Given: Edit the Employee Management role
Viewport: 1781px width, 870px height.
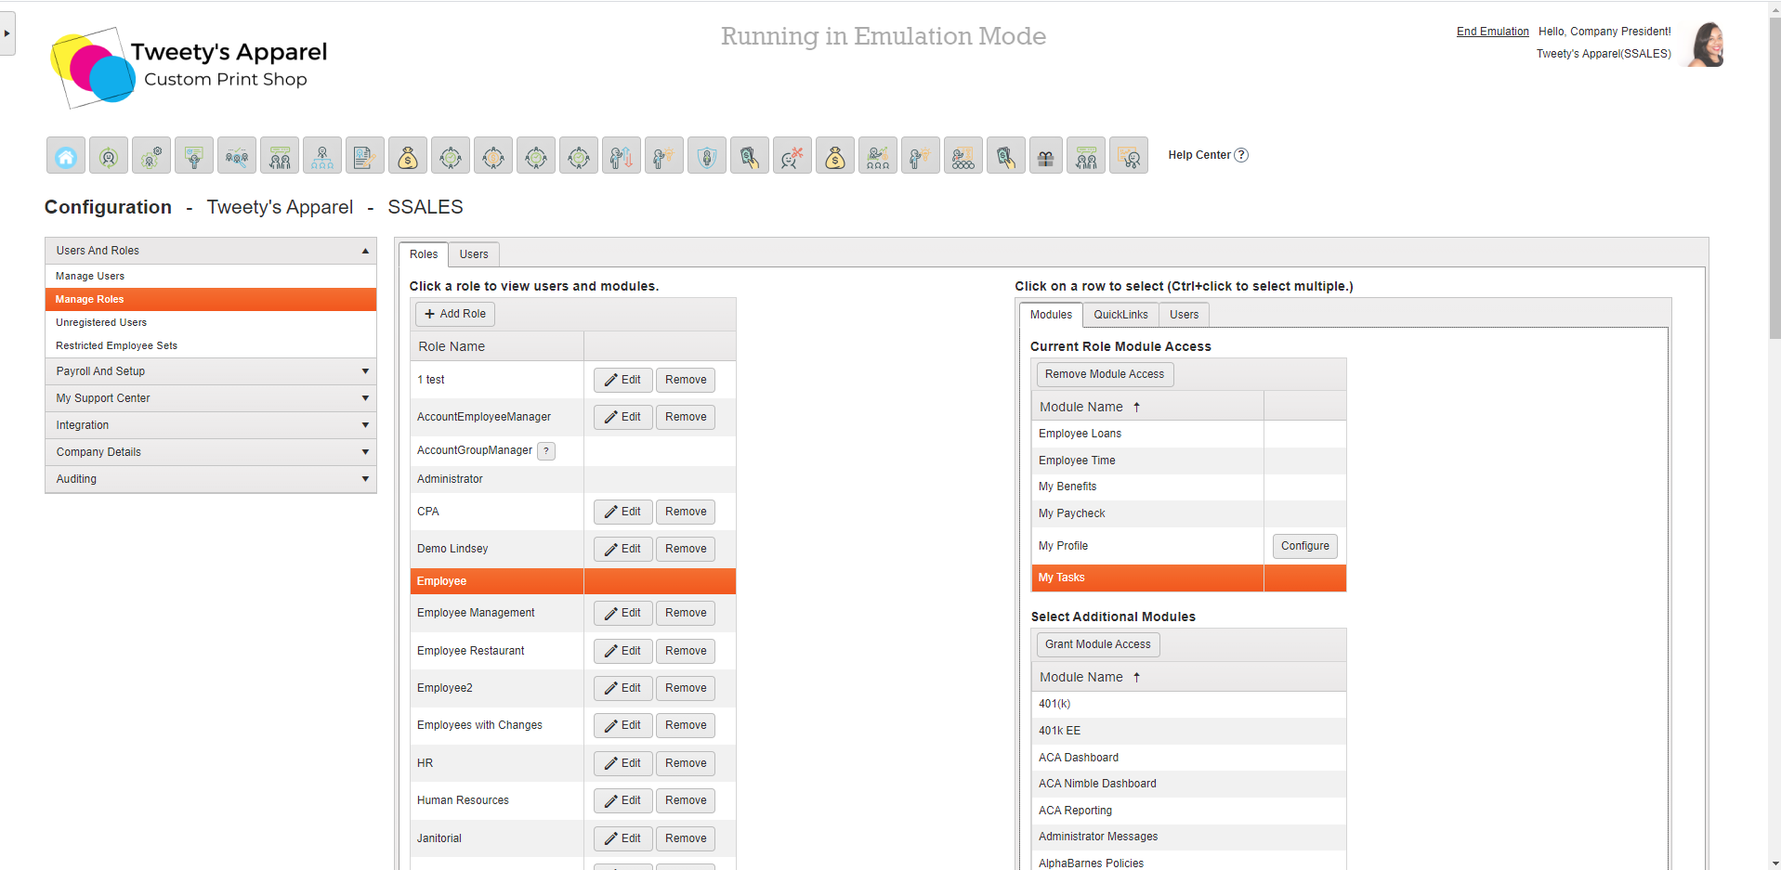Looking at the screenshot, I should [x=623, y=613].
